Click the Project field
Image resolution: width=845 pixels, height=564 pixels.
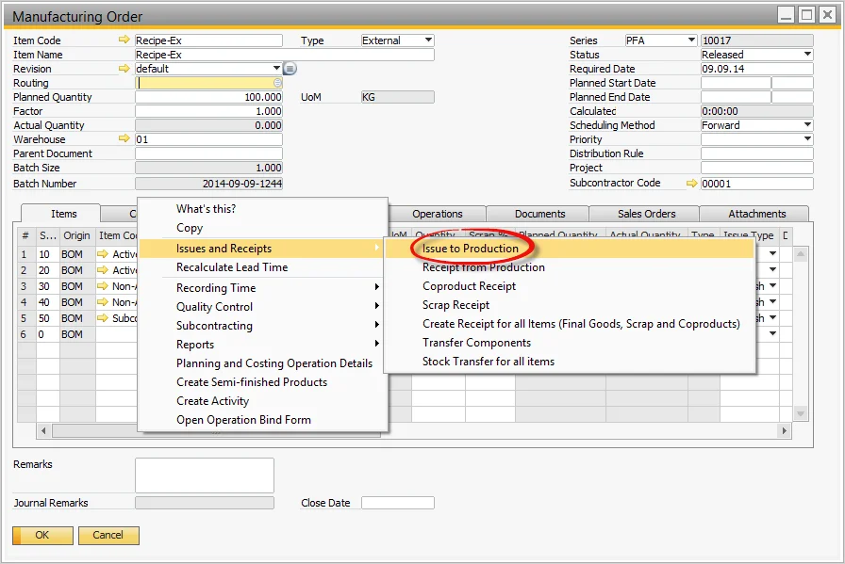click(x=756, y=168)
